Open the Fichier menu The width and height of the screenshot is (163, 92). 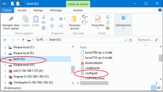tap(7, 10)
